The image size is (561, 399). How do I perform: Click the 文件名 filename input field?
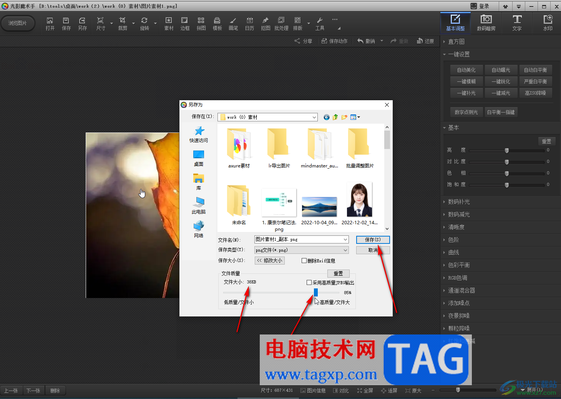(298, 239)
